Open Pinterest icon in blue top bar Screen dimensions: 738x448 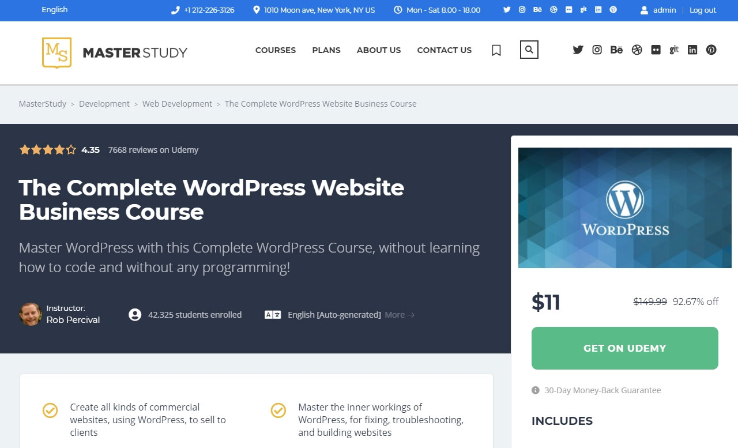tap(613, 10)
